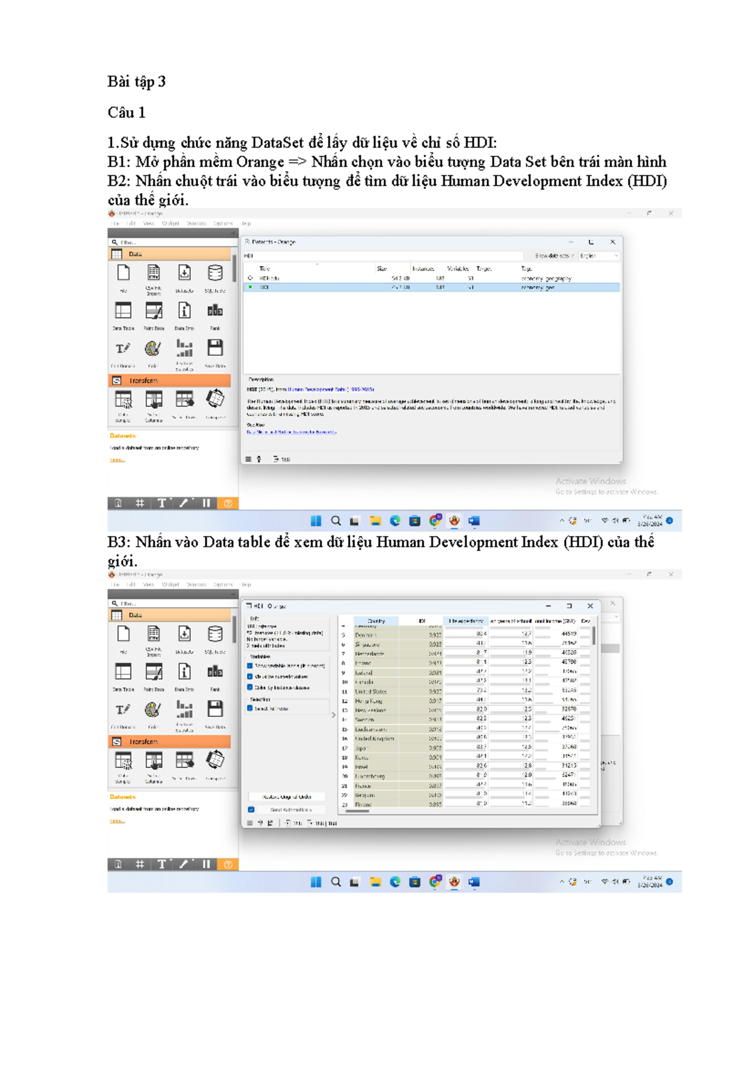Click Select Rows widget beside HDI table window

(x=184, y=761)
